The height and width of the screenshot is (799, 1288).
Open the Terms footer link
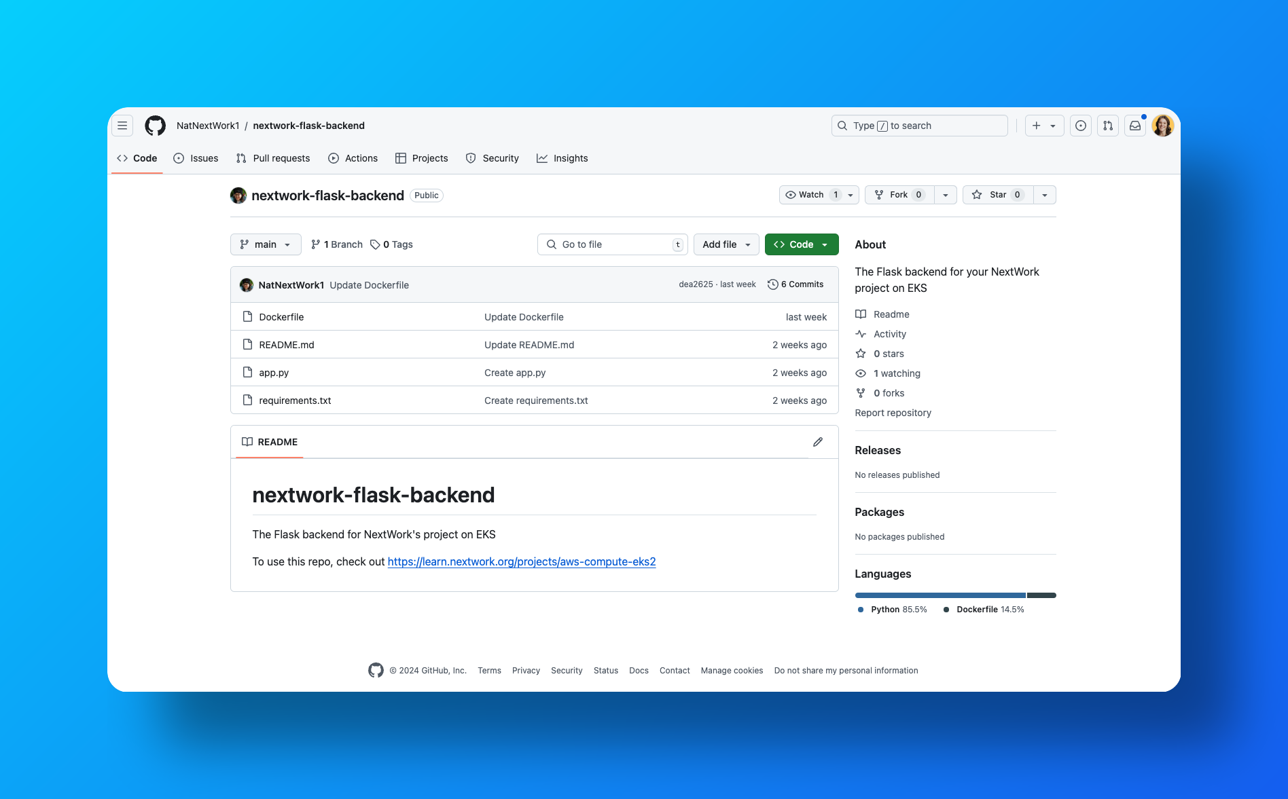coord(489,671)
